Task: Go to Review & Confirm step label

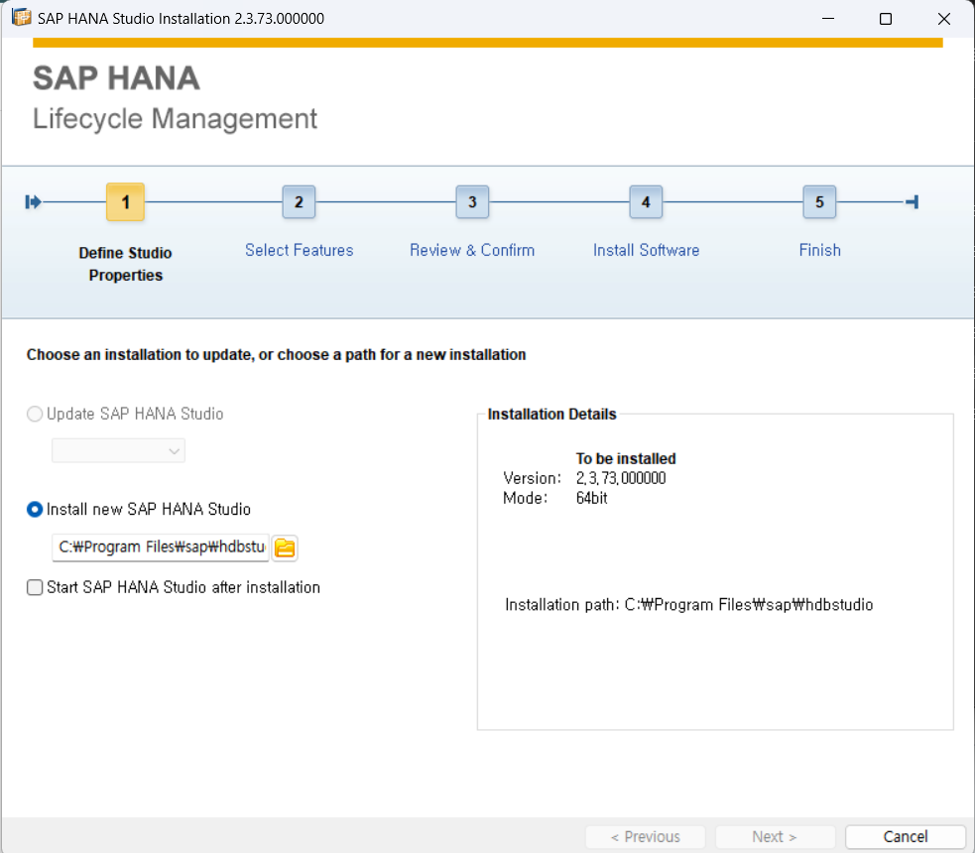Action: click(472, 251)
